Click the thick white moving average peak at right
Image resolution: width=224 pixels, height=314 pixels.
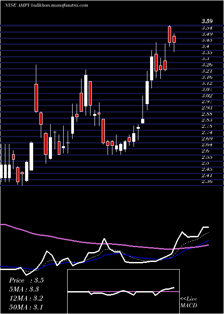[206, 227]
